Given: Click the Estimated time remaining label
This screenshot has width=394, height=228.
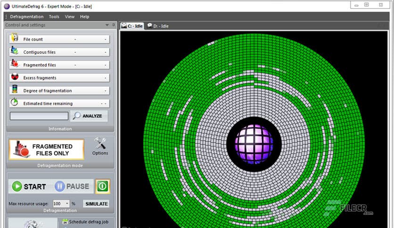Looking at the screenshot, I should coord(48,104).
